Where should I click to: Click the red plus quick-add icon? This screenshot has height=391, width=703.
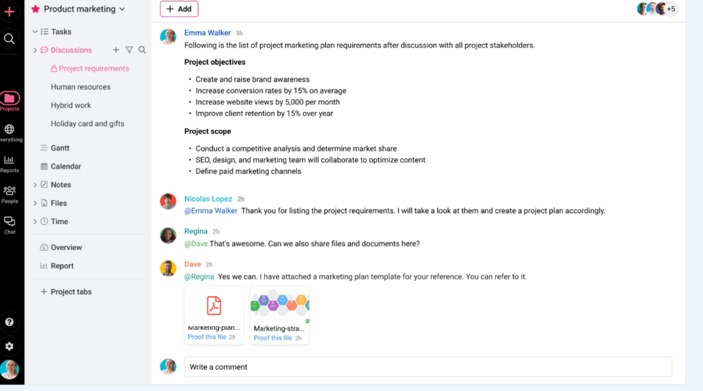click(10, 11)
